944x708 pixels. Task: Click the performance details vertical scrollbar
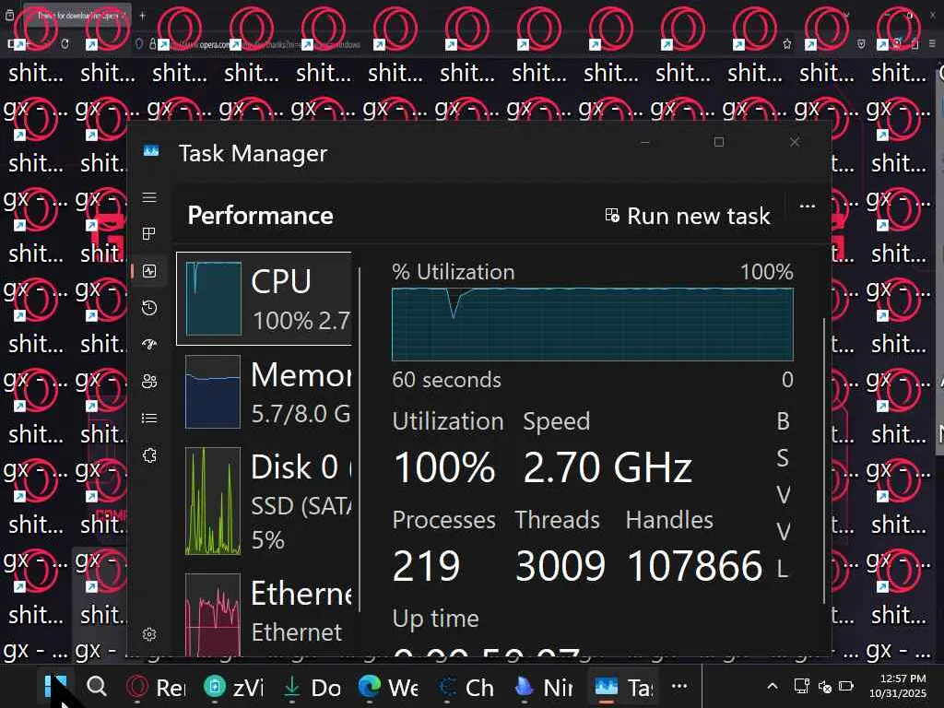click(x=825, y=461)
